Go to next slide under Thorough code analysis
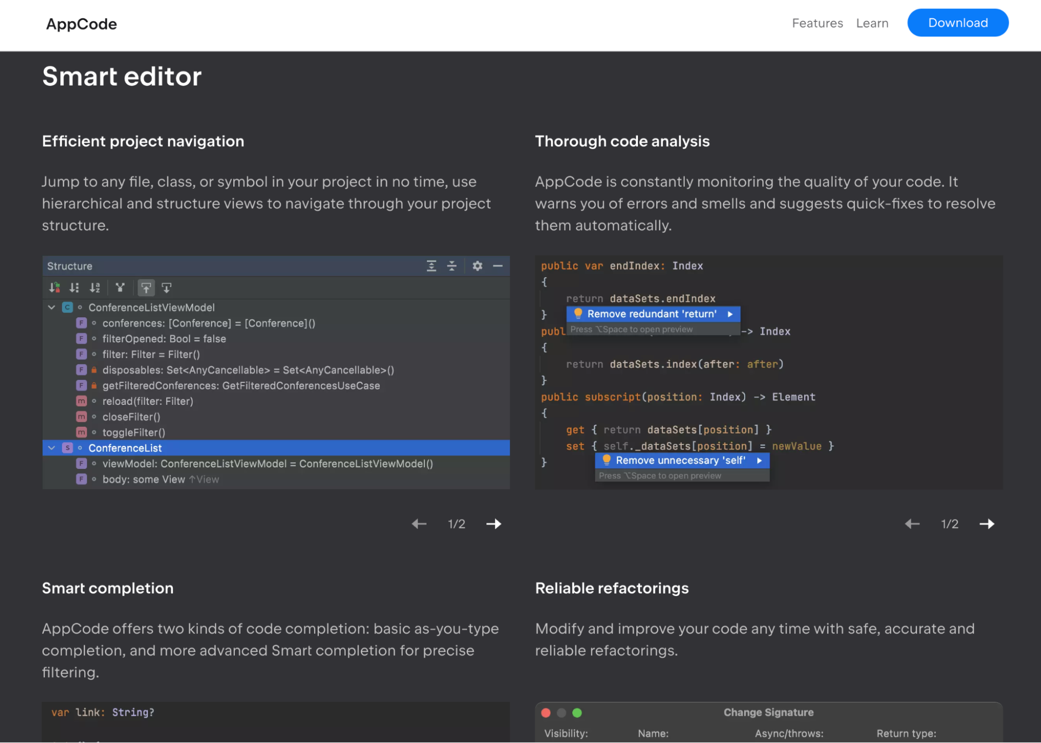Screen dimensions: 1041x743 point(987,524)
